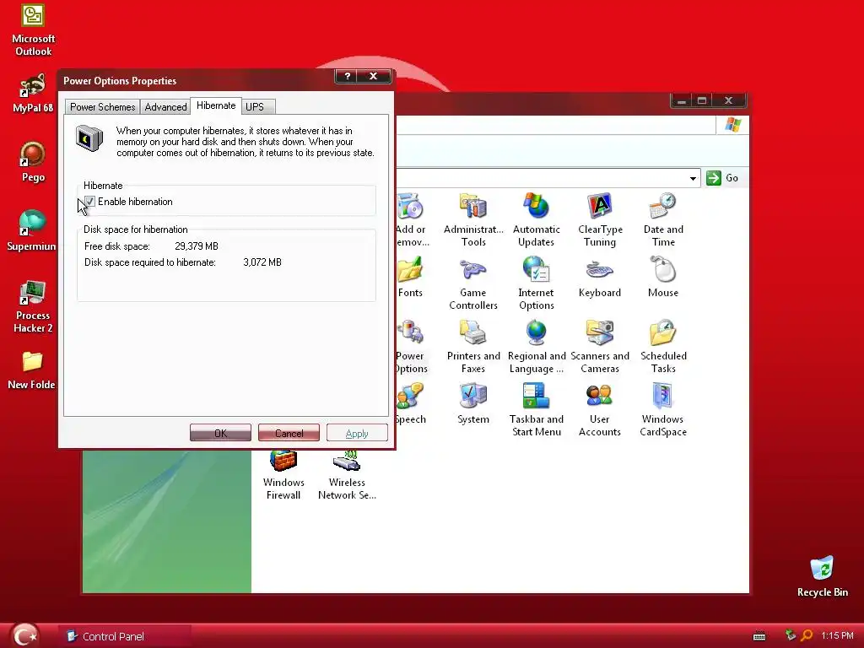Expand the address bar dropdown
Image resolution: width=864 pixels, height=648 pixels.
click(693, 178)
